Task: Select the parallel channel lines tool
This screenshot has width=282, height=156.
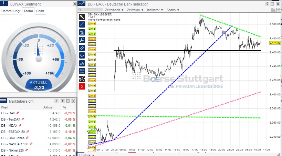Action: click(x=82, y=48)
